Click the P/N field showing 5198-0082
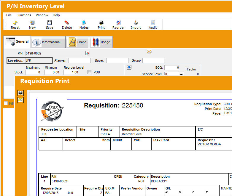Viewport: 232px width, 196px height. (54, 53)
